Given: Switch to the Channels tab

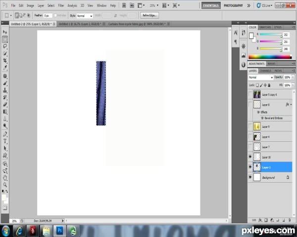Looking at the screenshot, I should 265,71.
